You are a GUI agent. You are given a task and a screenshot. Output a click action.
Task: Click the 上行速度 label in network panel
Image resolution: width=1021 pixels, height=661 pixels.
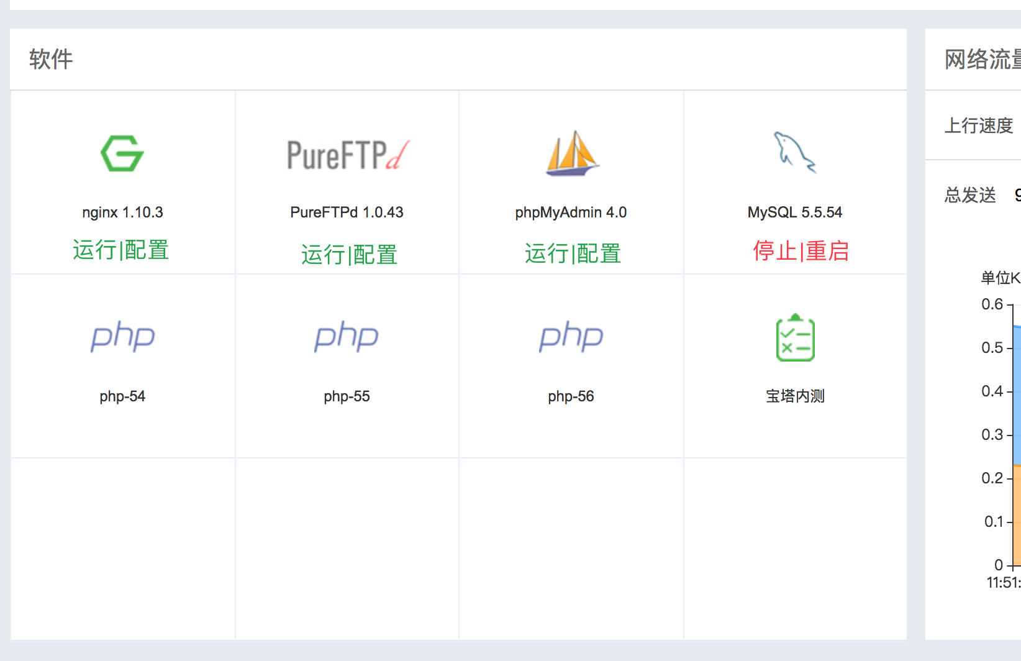979,125
